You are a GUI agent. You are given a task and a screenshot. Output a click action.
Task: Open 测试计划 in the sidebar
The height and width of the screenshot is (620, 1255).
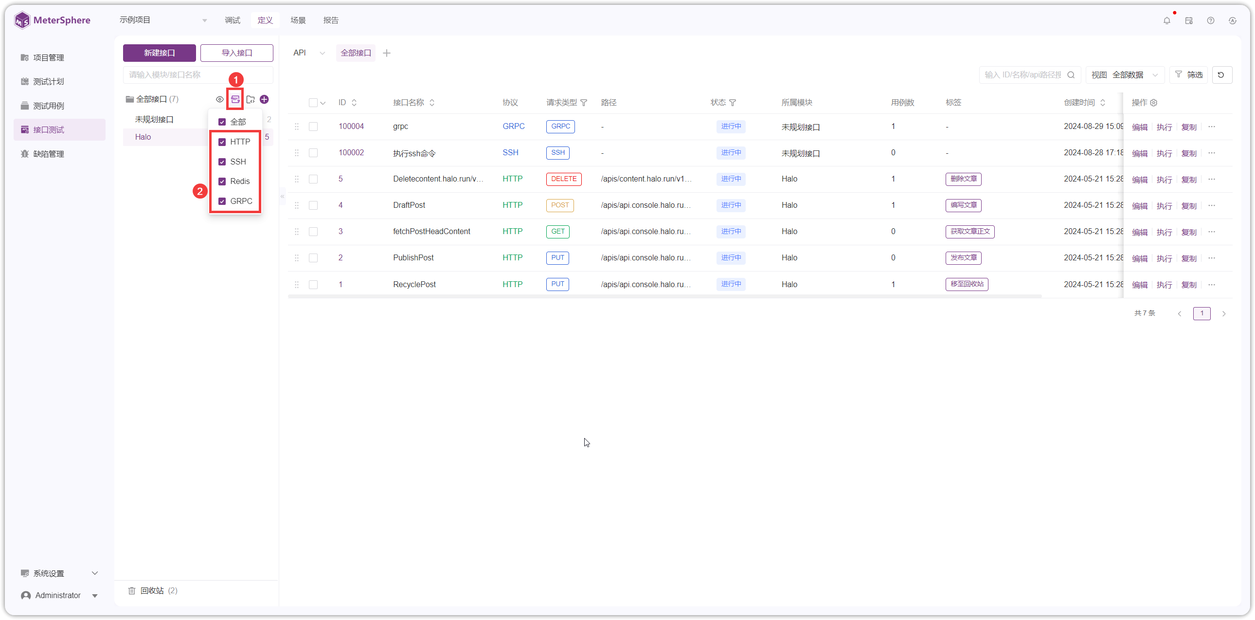59,81
